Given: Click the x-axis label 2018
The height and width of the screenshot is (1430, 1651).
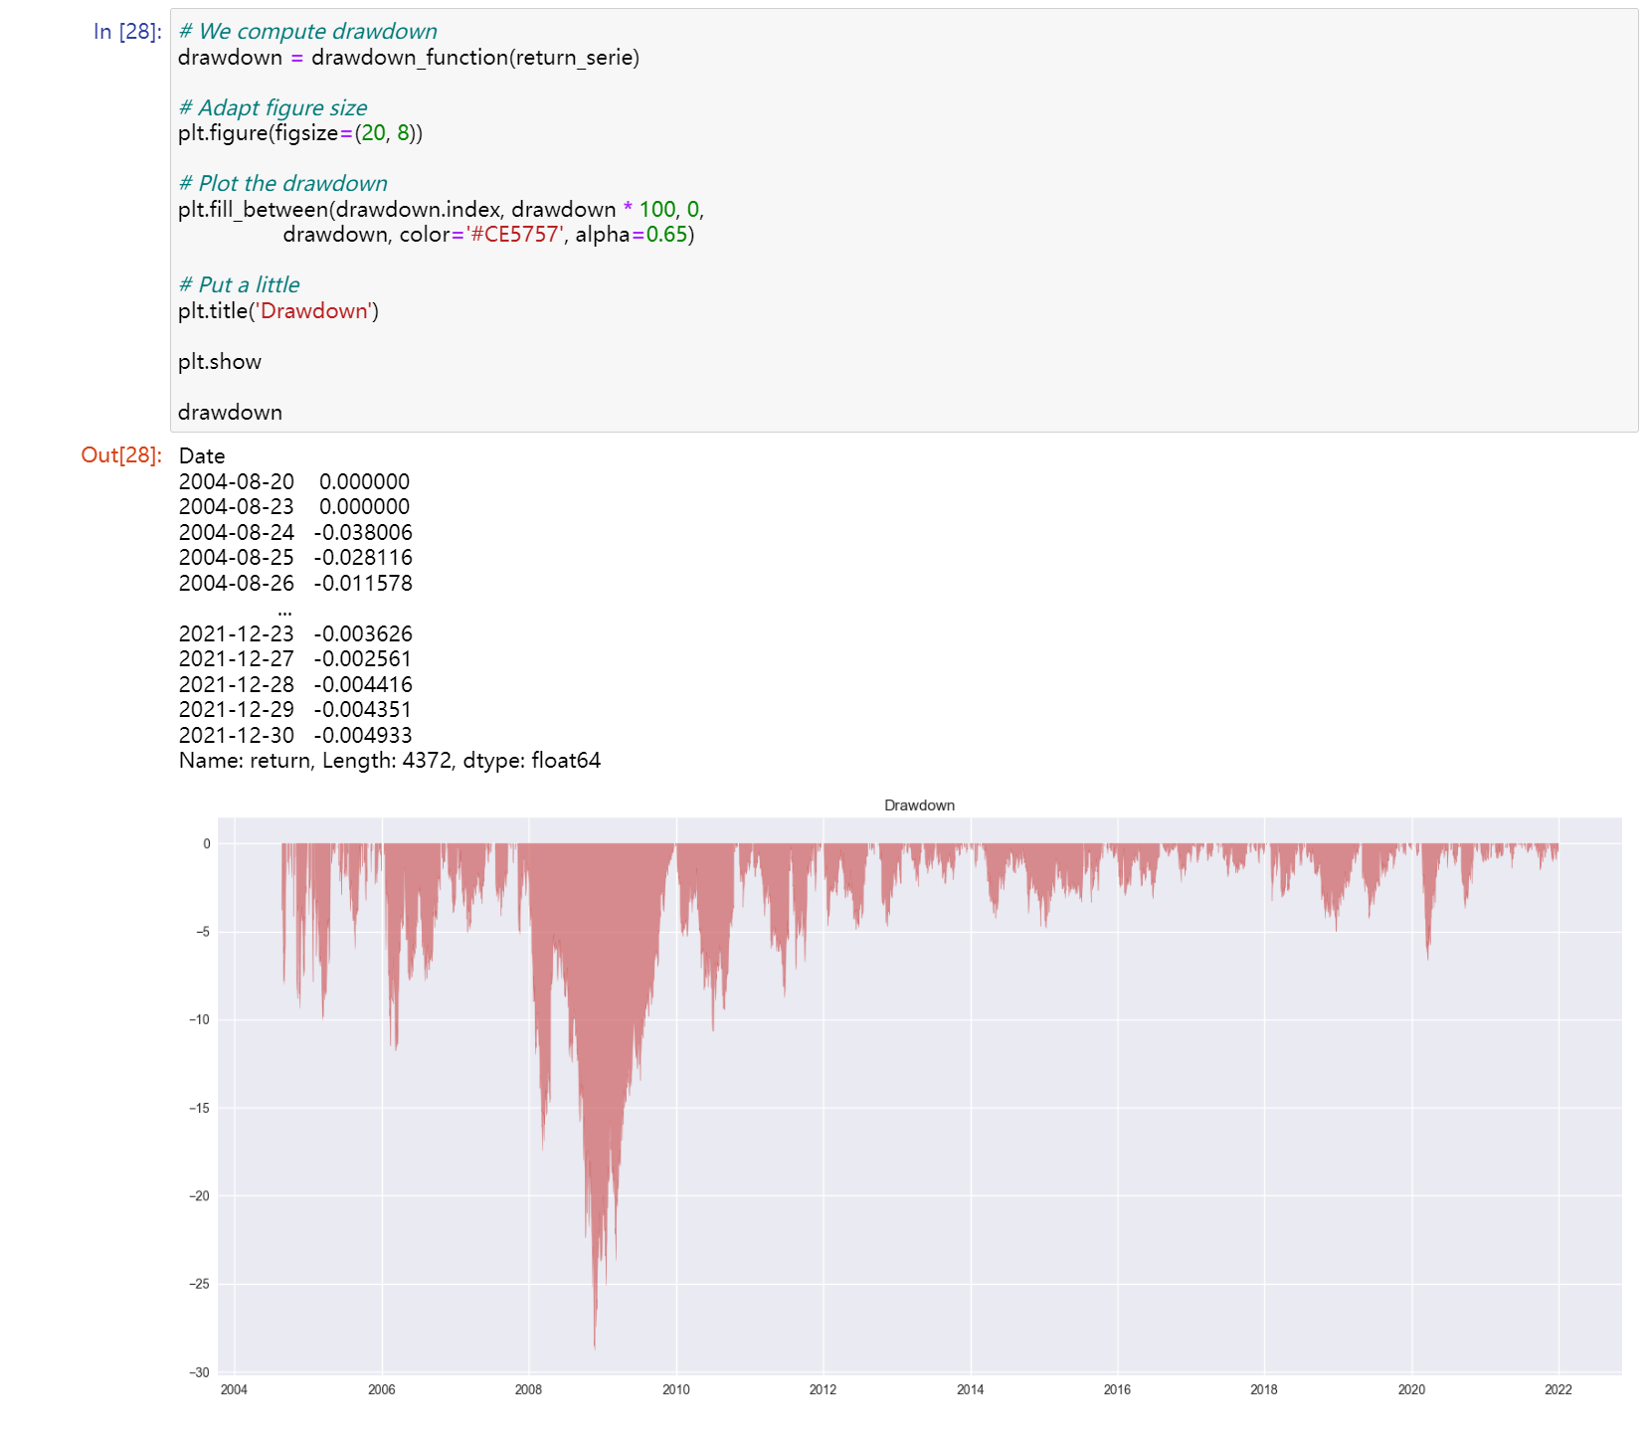Looking at the screenshot, I should pos(1264,1390).
